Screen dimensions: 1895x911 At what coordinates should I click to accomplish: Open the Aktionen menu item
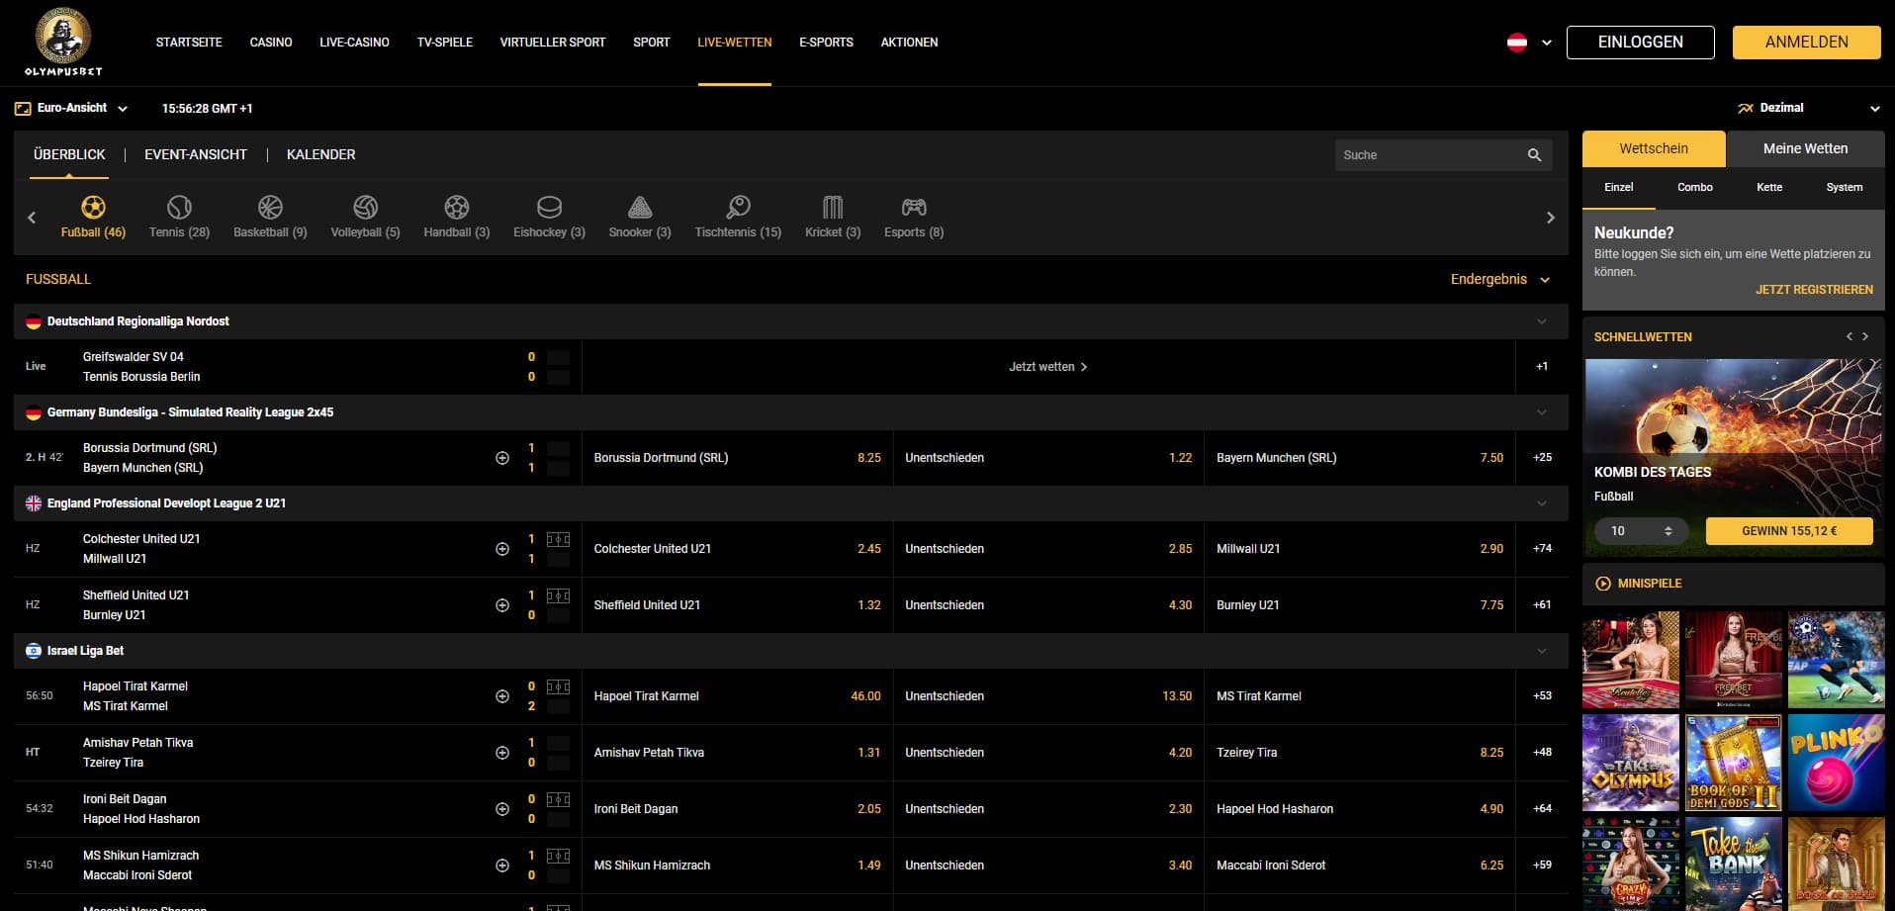point(909,43)
